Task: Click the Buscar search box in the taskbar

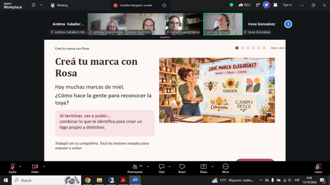Action: click(x=46, y=180)
